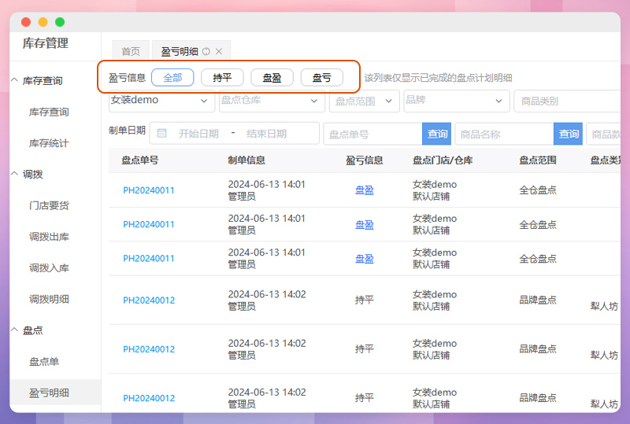Image resolution: width=630 pixels, height=424 pixels.
Task: Click the 开始日期 date input field
Action: click(198, 134)
